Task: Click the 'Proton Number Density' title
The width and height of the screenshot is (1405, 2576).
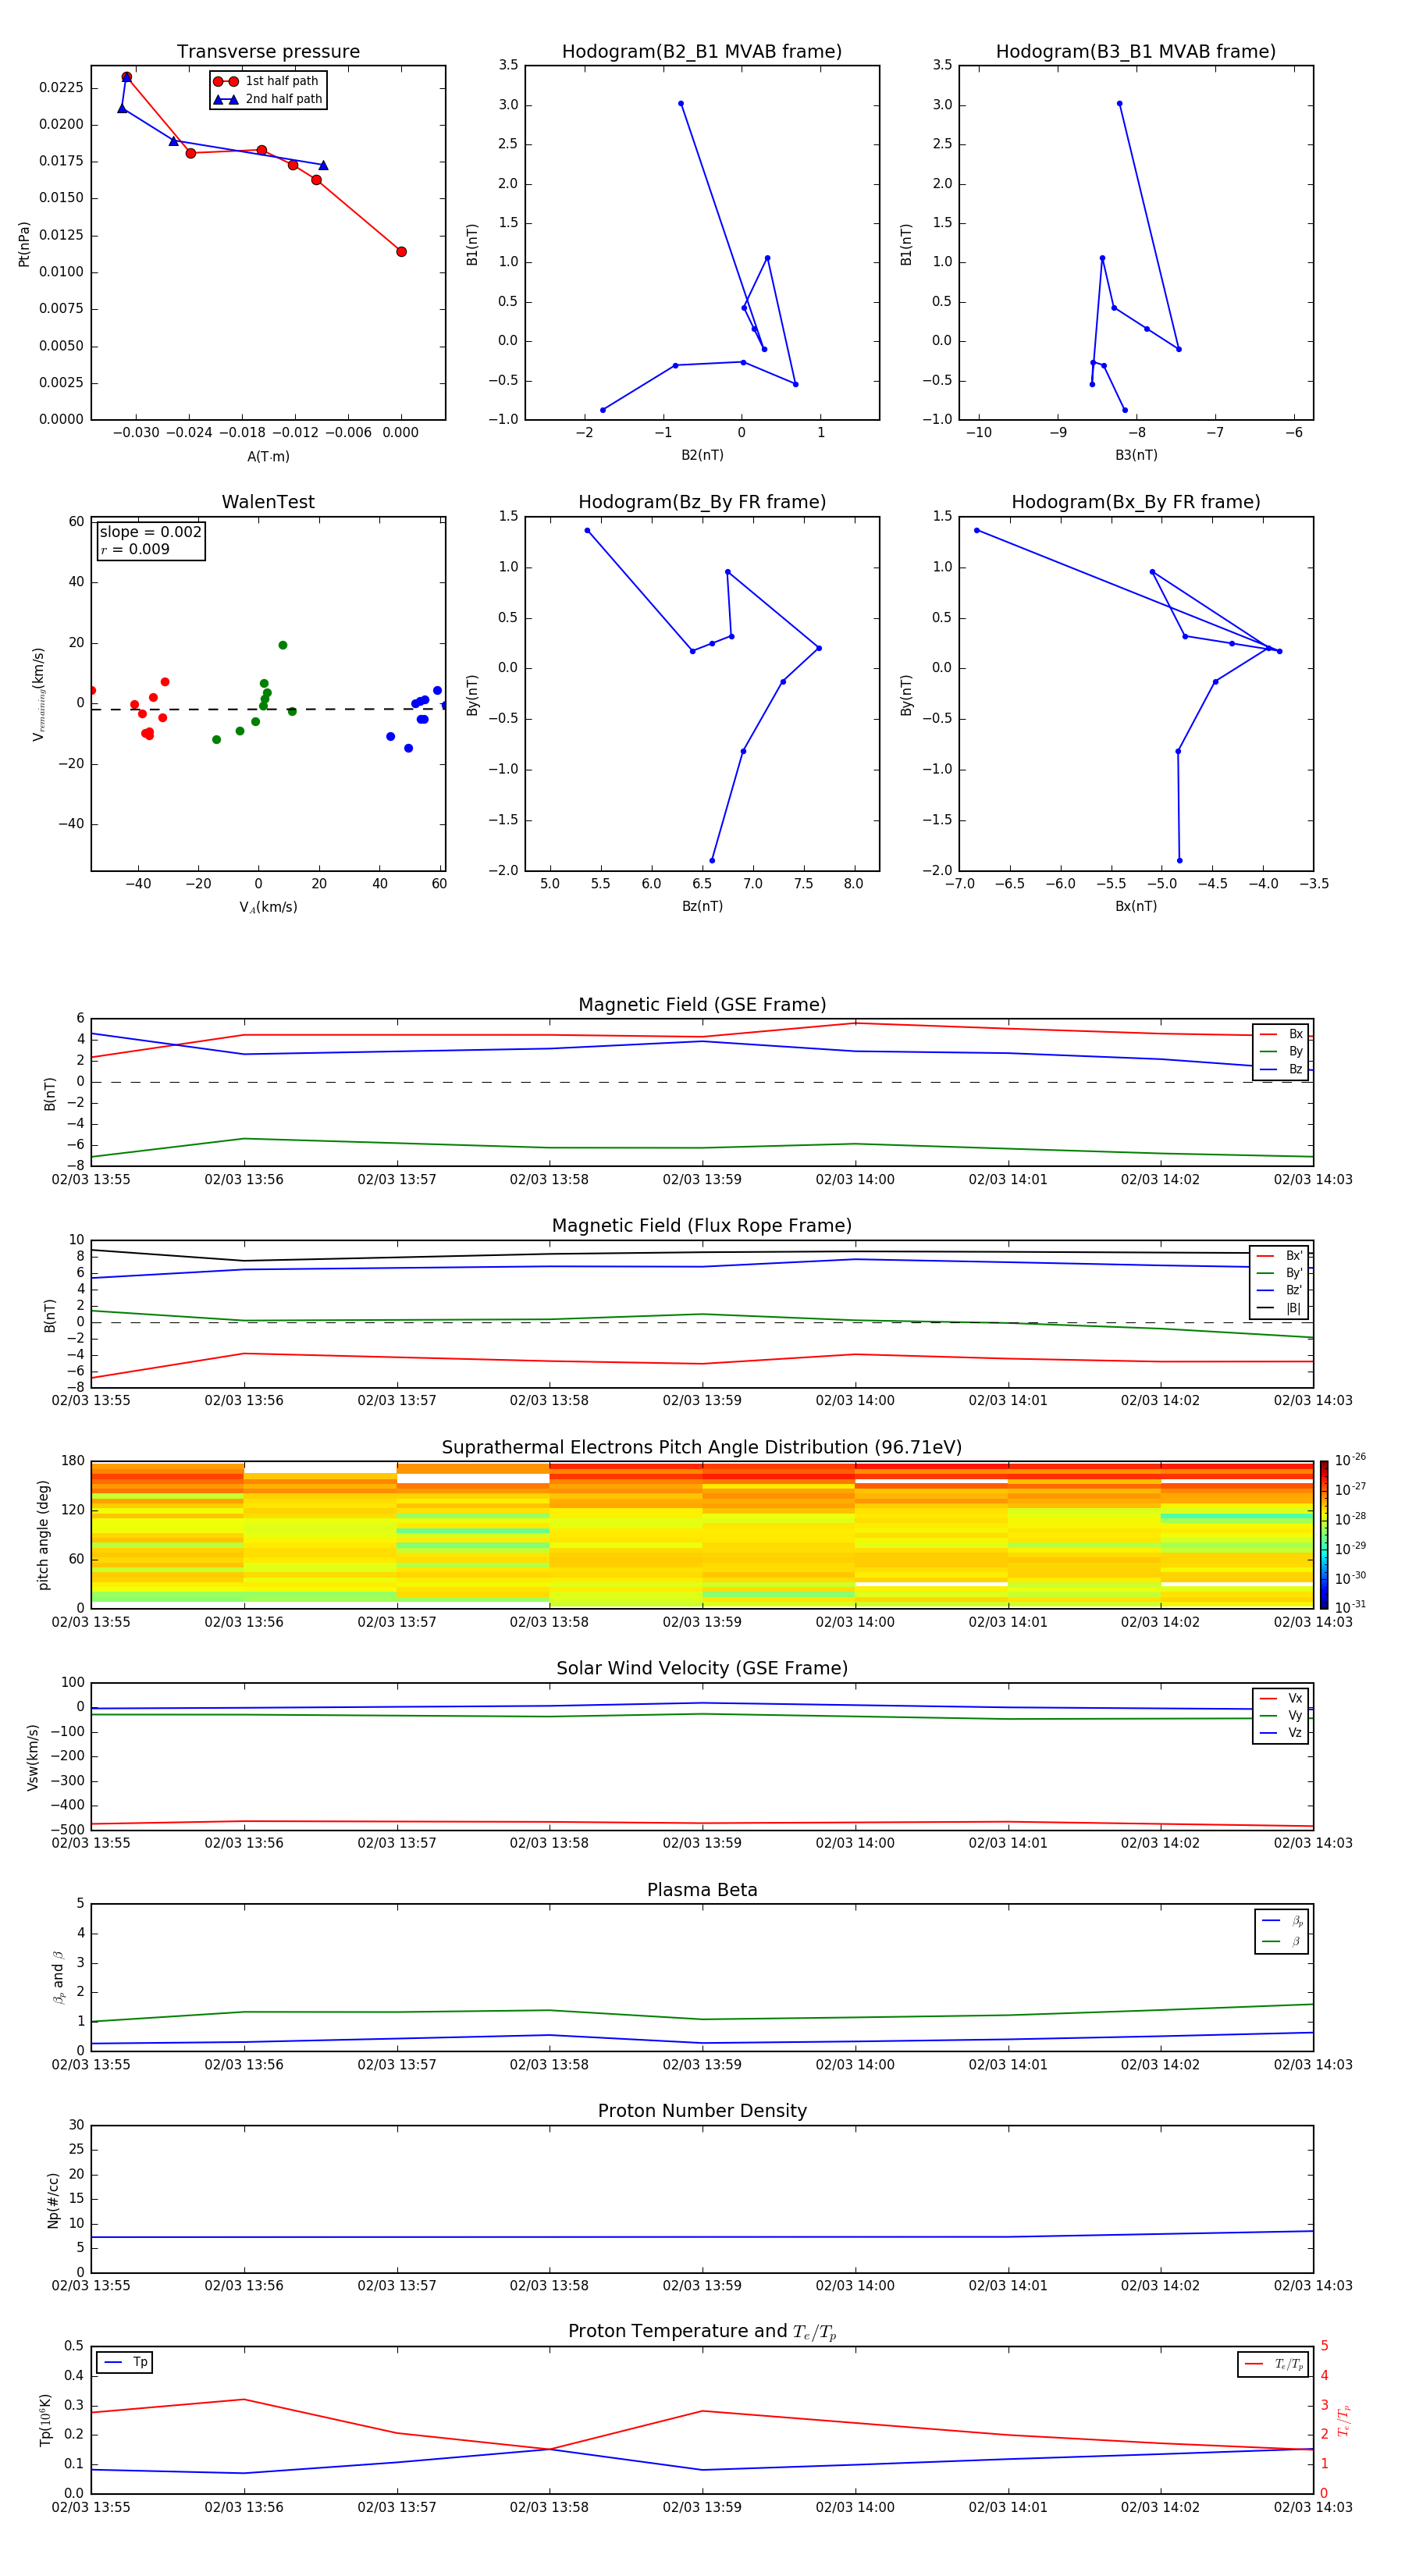Action: (702, 2111)
